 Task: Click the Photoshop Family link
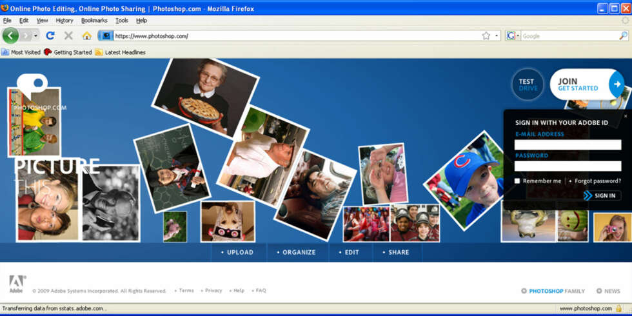click(553, 291)
